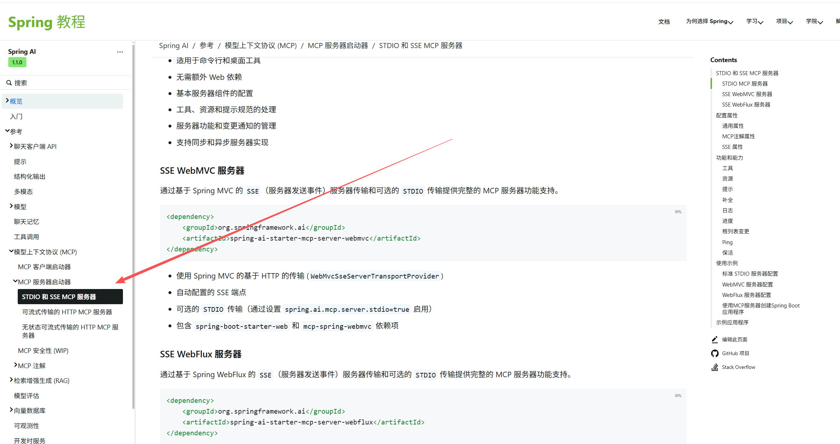840x444 pixels.
Task: Jump to 保活 in Contents
Action: coord(728,253)
